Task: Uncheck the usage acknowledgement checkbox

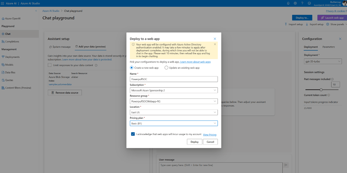Action: point(133,134)
